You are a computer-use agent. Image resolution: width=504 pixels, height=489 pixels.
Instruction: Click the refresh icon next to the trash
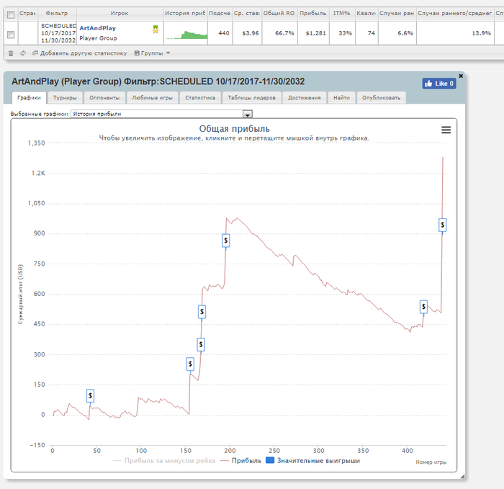(x=23, y=53)
